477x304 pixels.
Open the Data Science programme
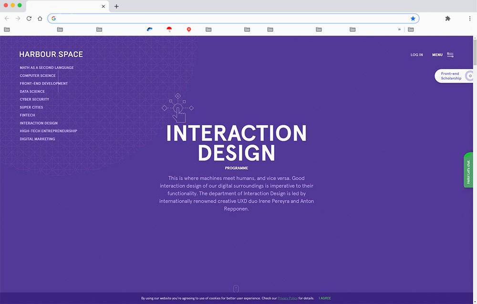32,91
